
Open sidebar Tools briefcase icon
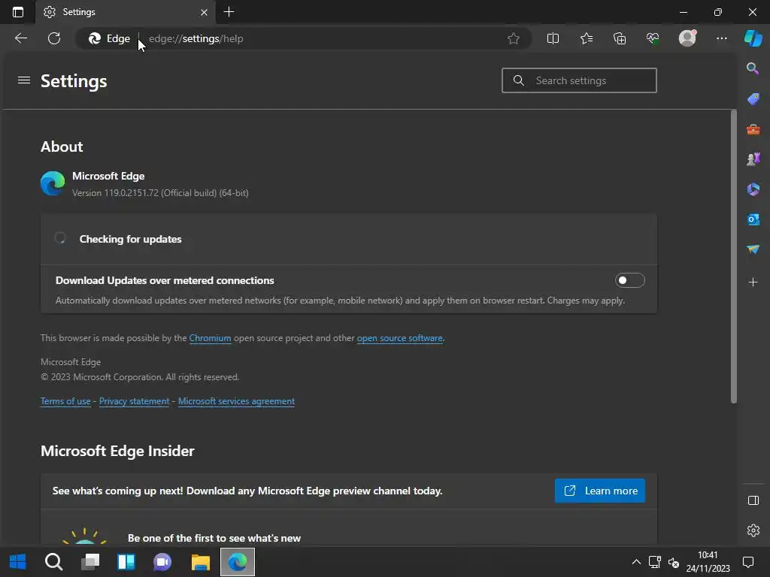point(753,129)
